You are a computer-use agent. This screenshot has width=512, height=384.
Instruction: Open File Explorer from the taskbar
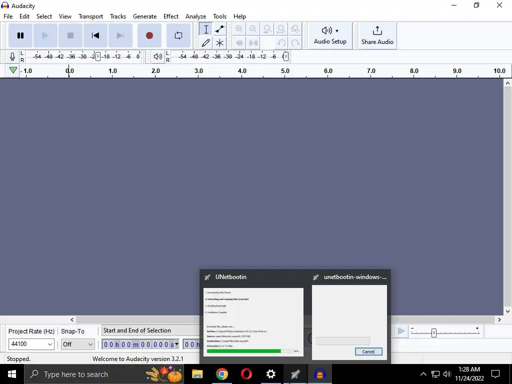(x=197, y=374)
